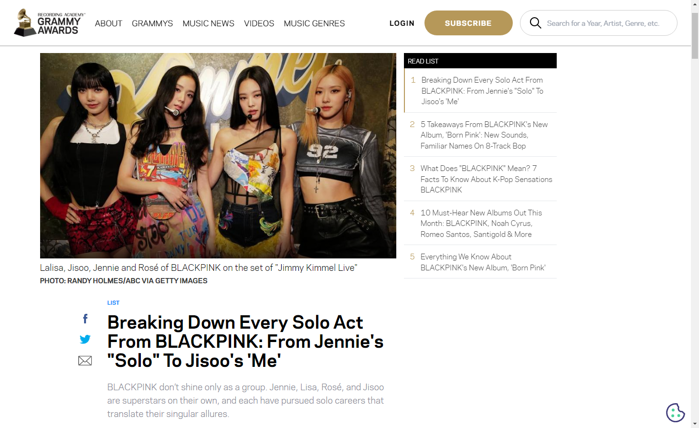
Task: Click the browser scrollbar up arrow
Action: 695,4
